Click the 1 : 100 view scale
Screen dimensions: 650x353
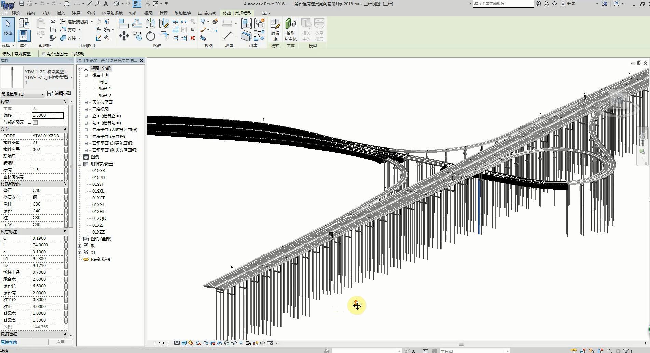(161, 343)
